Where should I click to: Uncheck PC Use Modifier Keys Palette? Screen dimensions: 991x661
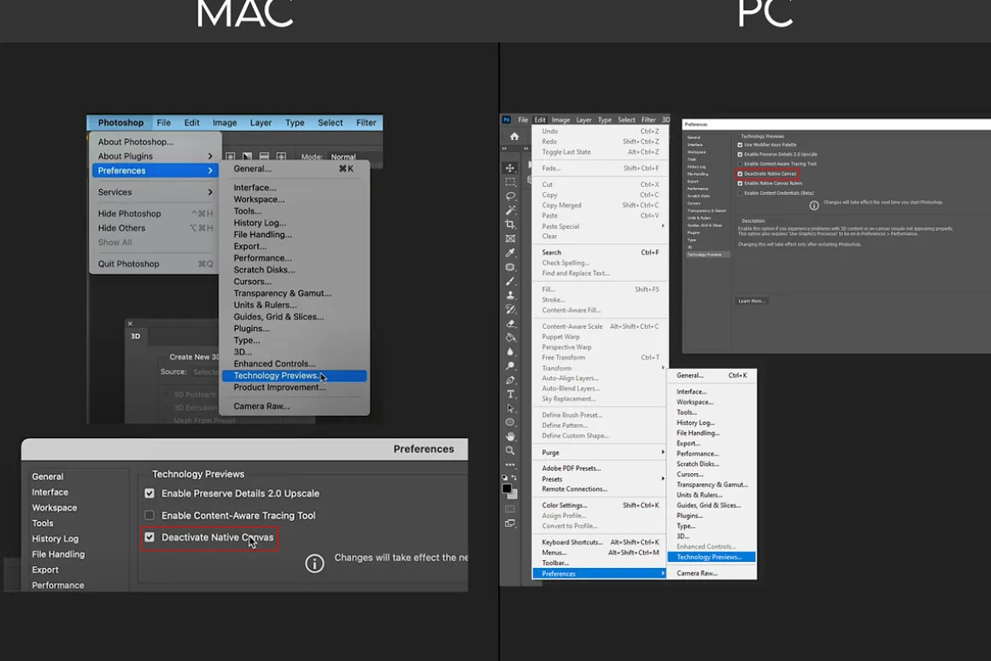(740, 144)
